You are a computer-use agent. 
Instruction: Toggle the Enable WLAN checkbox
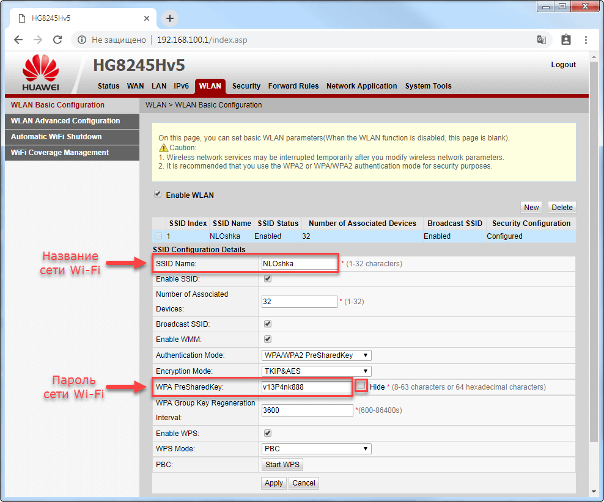point(158,194)
